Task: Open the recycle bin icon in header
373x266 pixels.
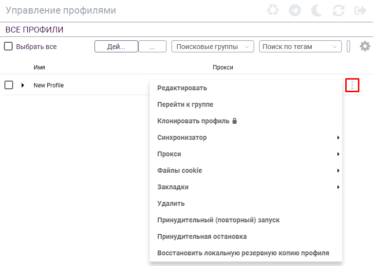Action: [x=273, y=10]
